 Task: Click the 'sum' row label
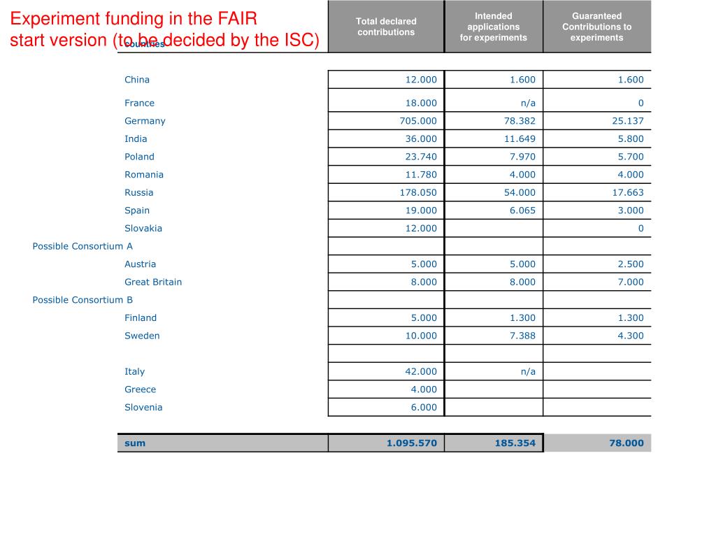coord(135,443)
